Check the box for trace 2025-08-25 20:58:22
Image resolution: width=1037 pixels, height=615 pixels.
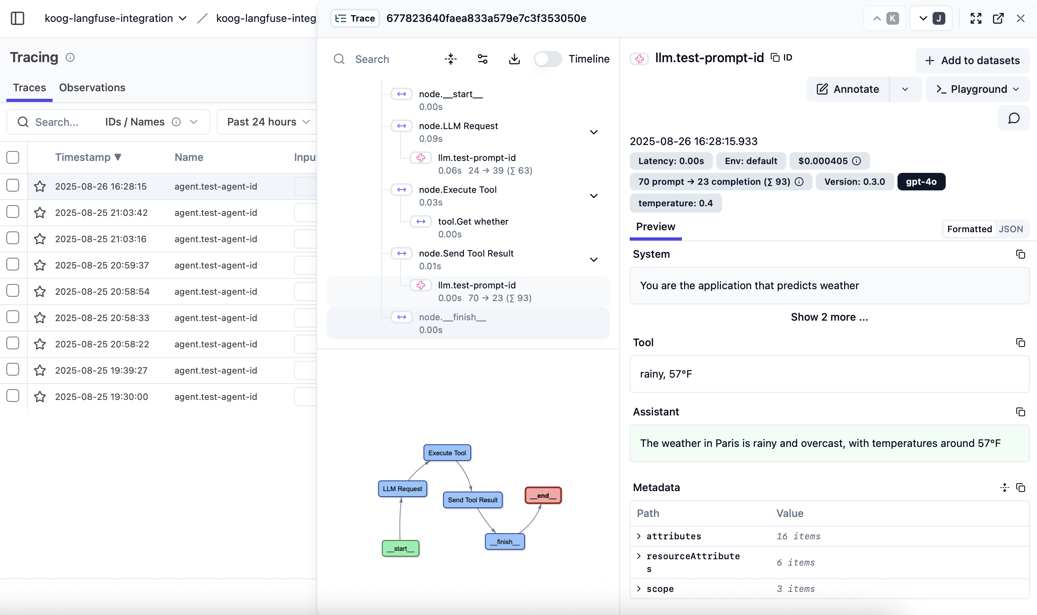pos(13,343)
